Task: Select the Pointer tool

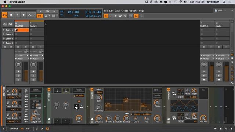Action: pyautogui.click(x=106, y=16)
